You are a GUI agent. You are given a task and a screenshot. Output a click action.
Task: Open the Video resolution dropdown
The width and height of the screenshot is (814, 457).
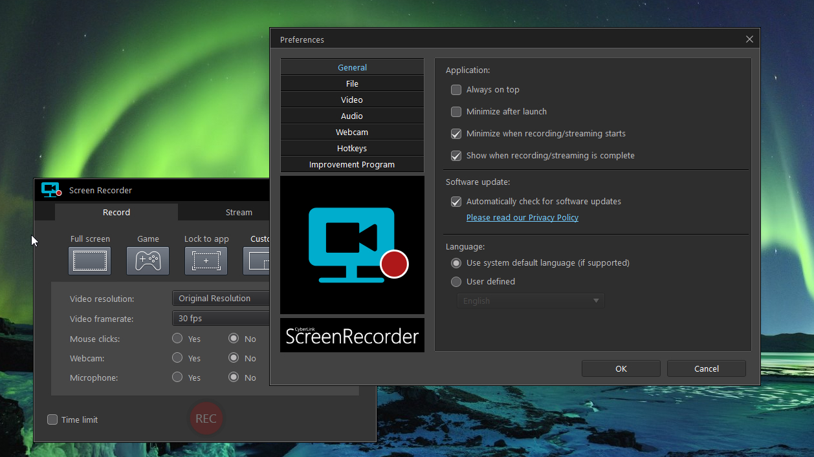coord(221,299)
